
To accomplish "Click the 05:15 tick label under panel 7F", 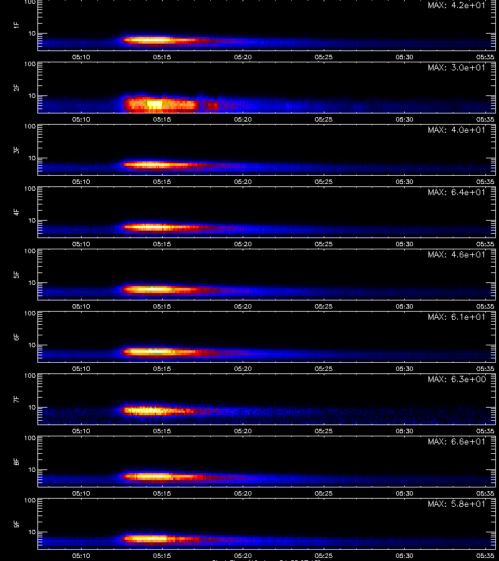I will point(162,431).
